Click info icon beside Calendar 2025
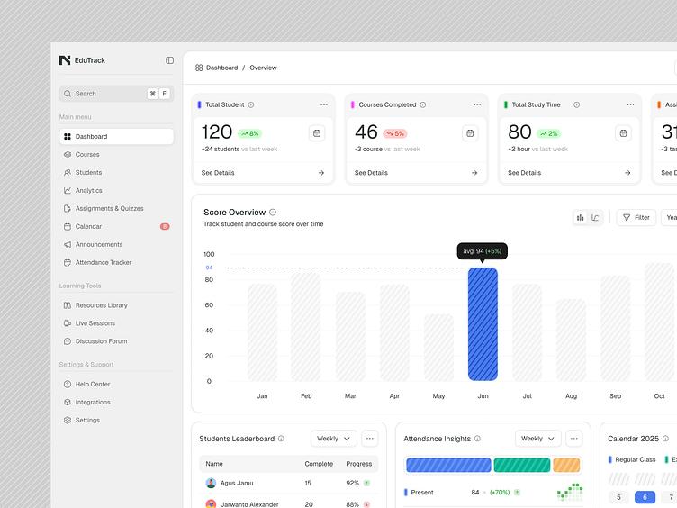Screen dimensions: 677x508 coord(665,439)
